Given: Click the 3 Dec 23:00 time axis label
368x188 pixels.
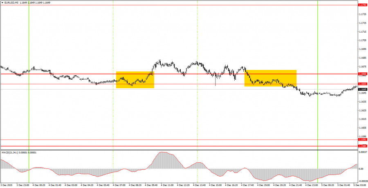Looking at the screenshot, I should pyautogui.click(x=22, y=185).
